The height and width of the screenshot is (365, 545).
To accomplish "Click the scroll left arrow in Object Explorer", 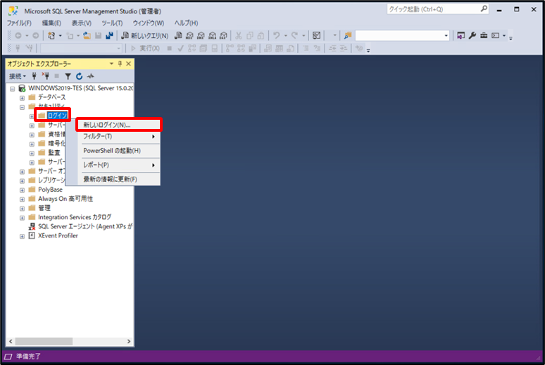I will point(11,341).
